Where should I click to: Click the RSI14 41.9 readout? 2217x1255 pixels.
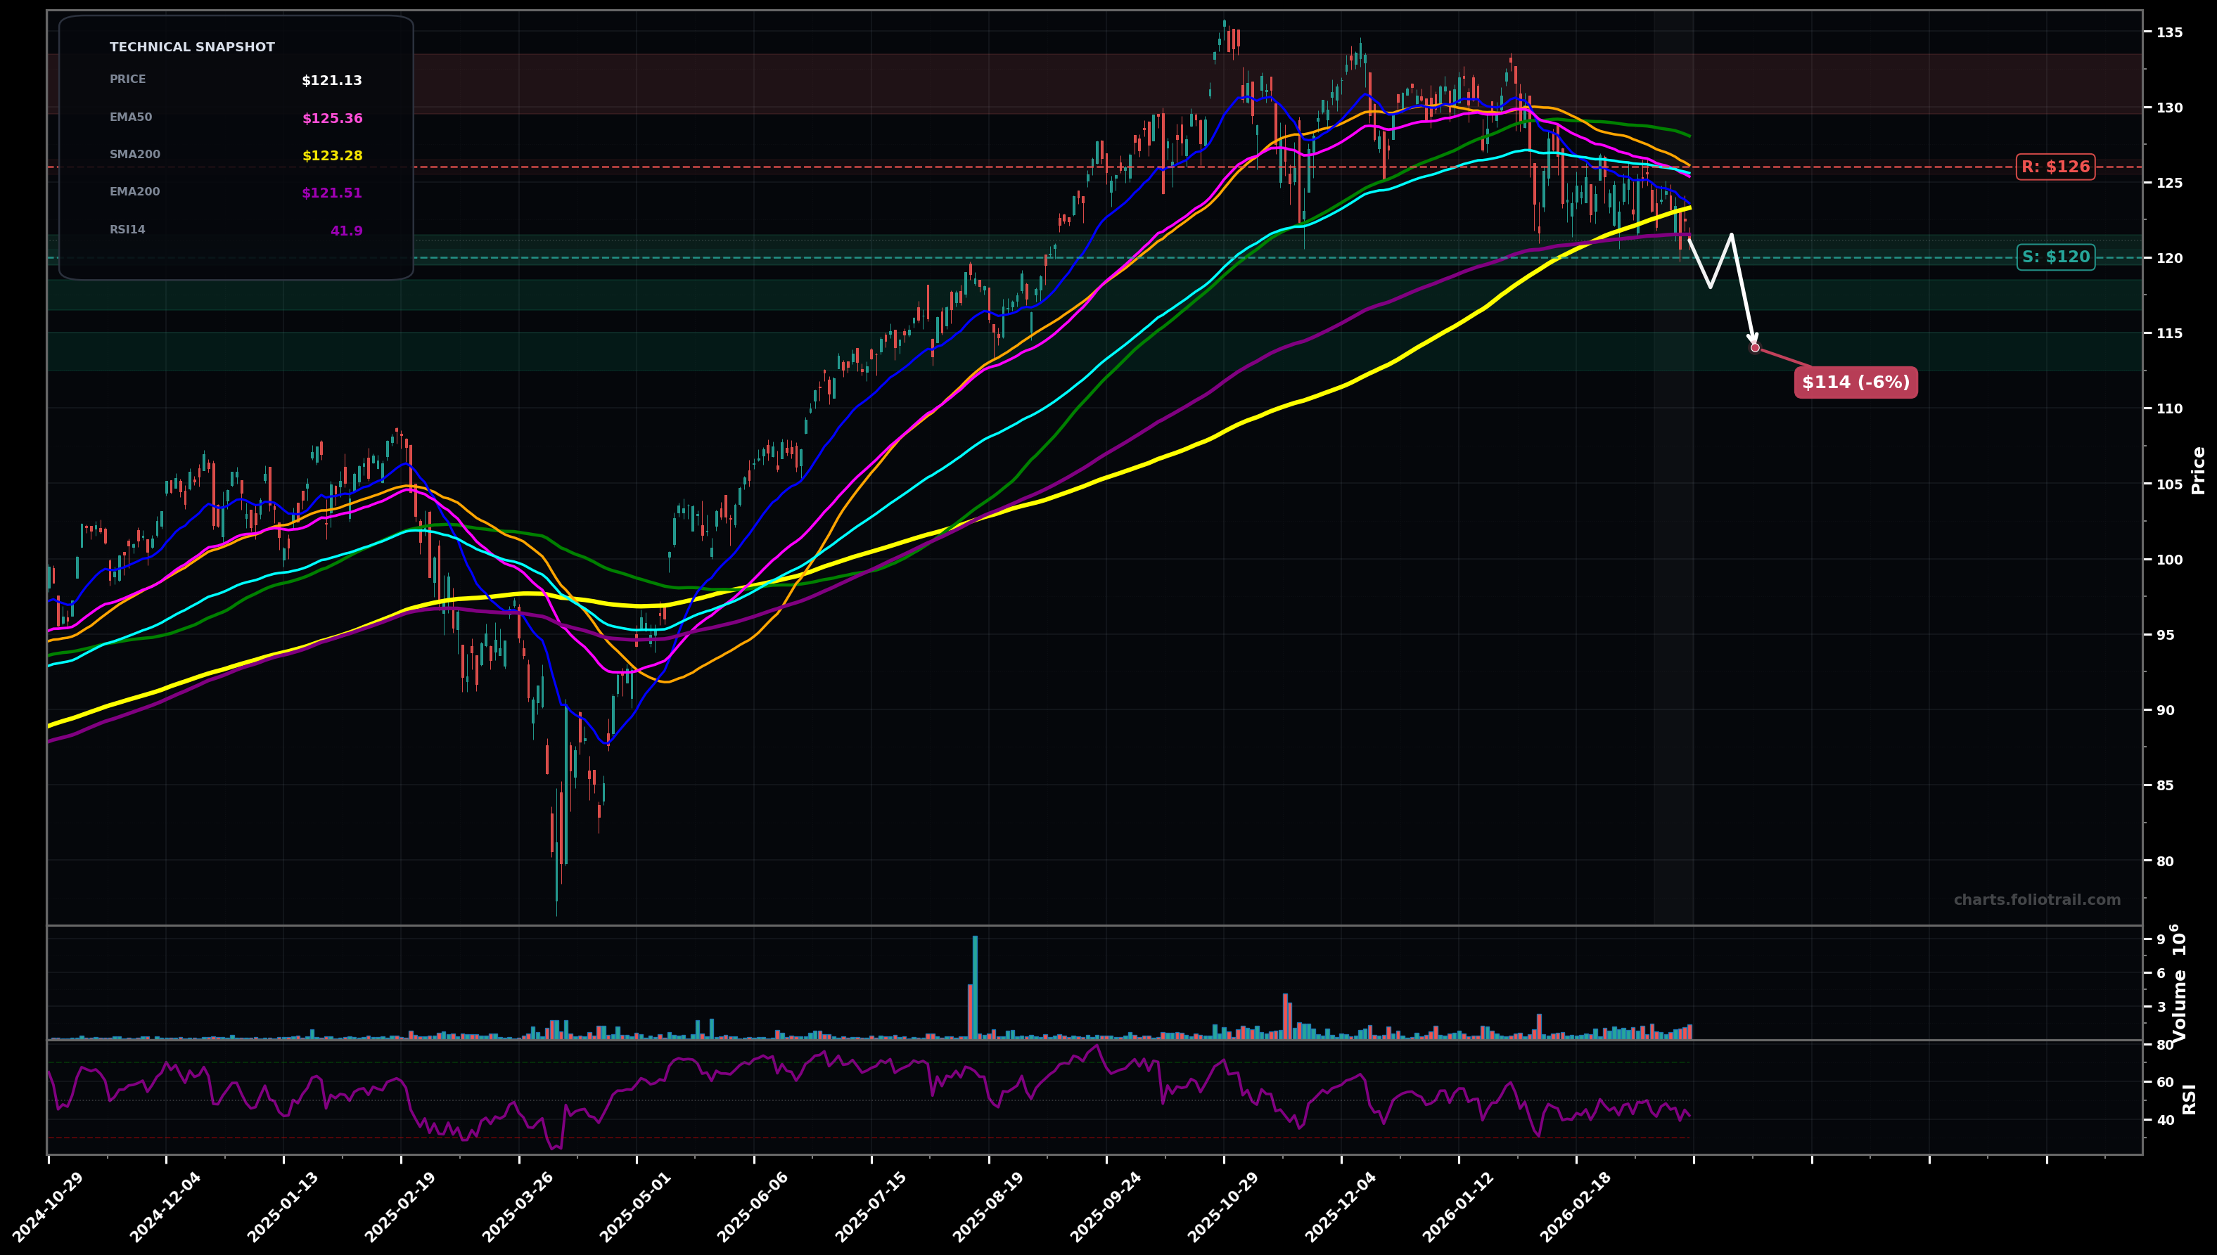click(x=347, y=229)
